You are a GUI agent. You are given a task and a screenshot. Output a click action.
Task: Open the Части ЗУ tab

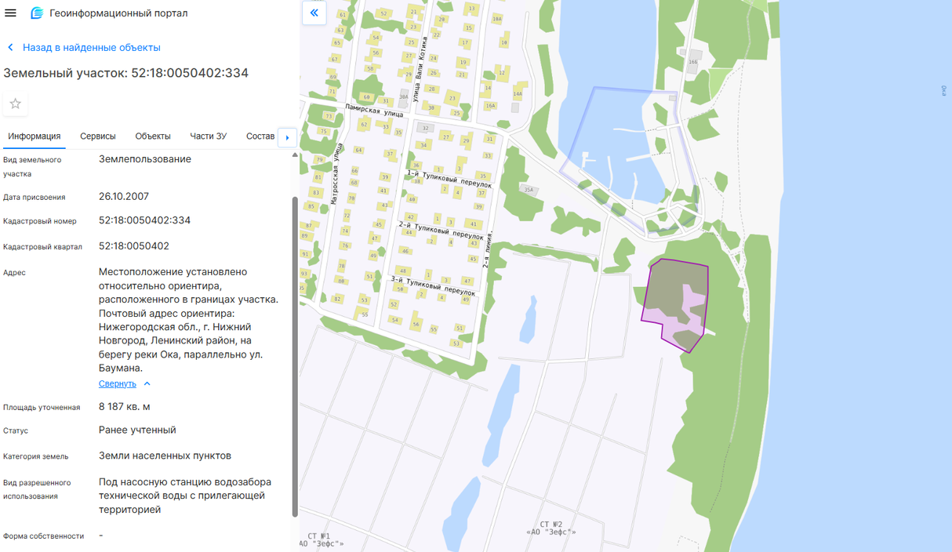(209, 136)
